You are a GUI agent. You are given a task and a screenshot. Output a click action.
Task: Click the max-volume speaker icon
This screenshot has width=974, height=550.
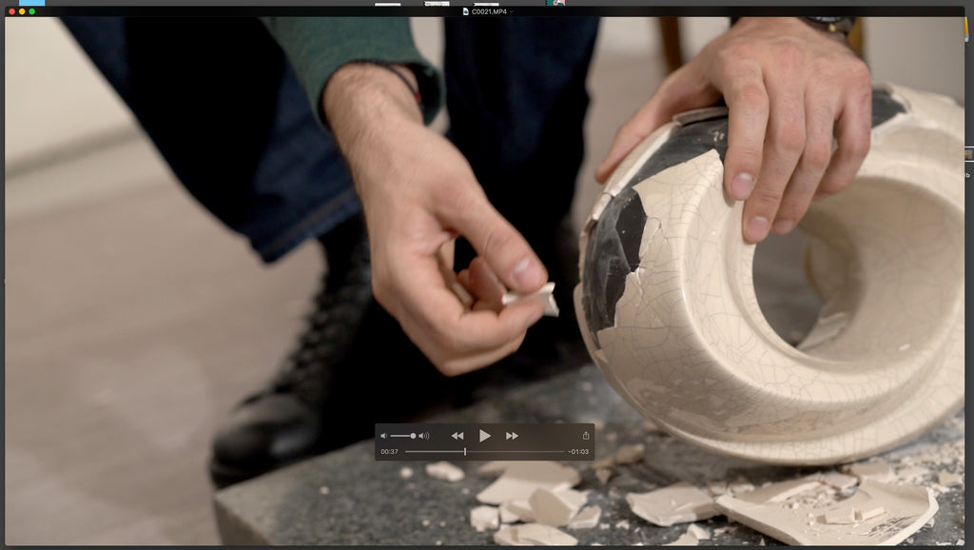pos(424,436)
